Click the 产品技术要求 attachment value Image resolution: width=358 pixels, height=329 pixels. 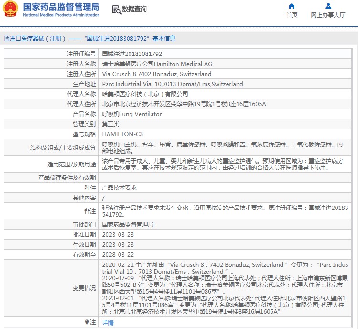tap(119, 188)
